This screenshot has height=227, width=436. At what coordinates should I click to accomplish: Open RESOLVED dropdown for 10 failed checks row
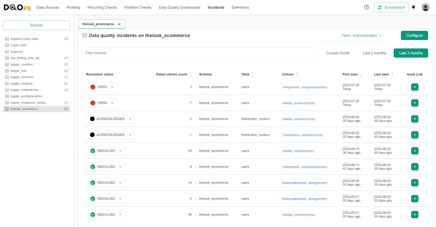click(105, 183)
